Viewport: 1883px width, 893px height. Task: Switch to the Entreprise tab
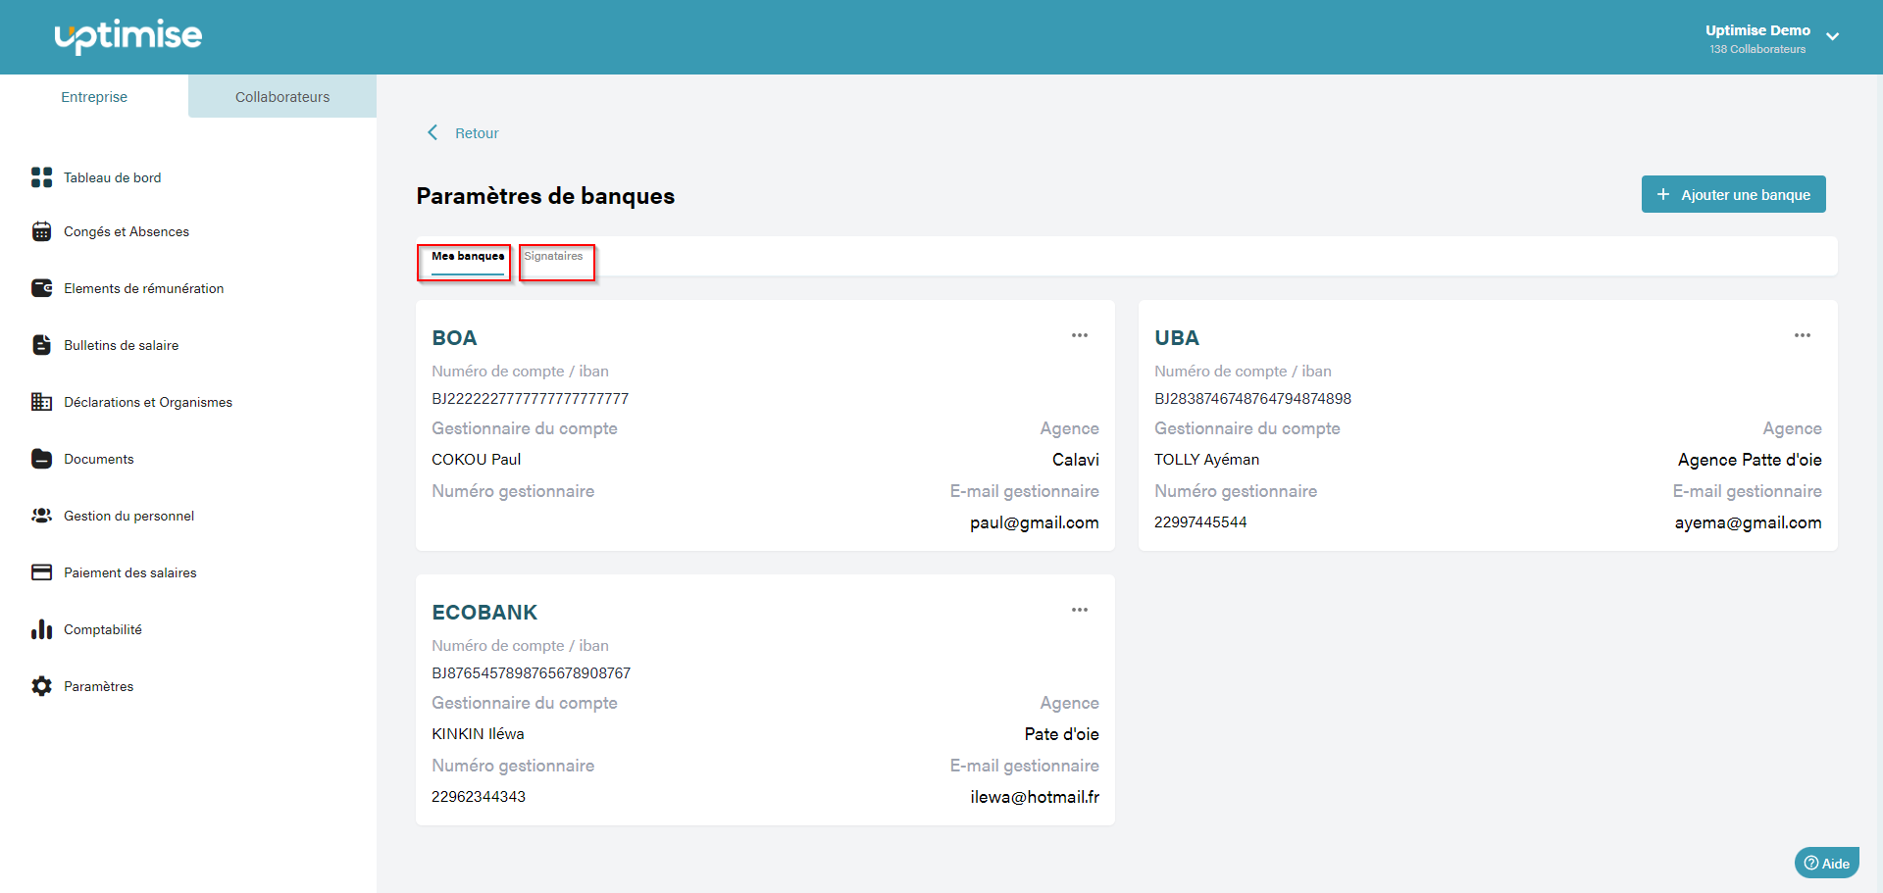pyautogui.click(x=94, y=96)
